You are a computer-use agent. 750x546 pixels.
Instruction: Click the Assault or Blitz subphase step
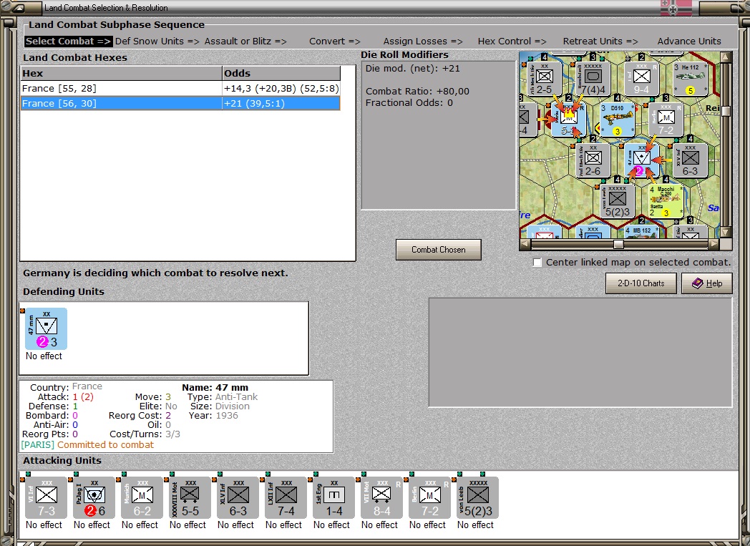[x=245, y=41]
